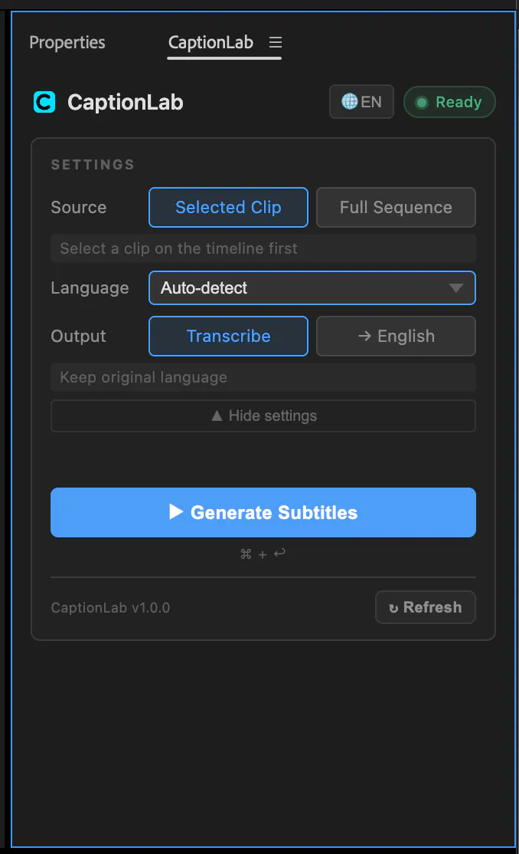519x854 pixels.
Task: Click 'Select a clip on the timeline first' hint
Action: pos(263,248)
